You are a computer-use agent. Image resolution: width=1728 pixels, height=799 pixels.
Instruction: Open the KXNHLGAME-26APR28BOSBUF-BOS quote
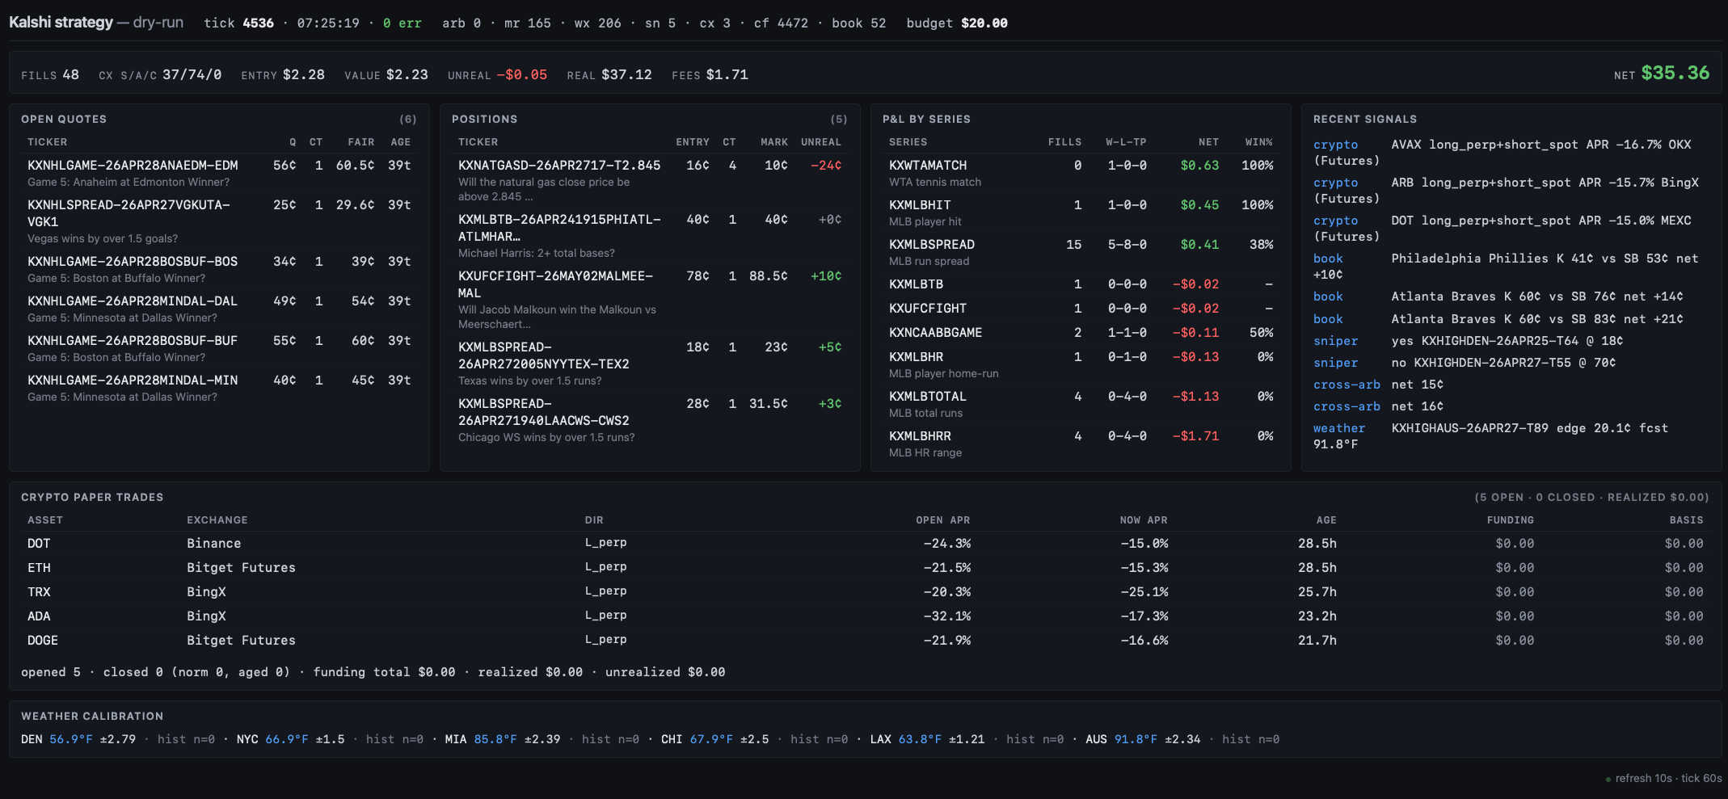pos(219,269)
